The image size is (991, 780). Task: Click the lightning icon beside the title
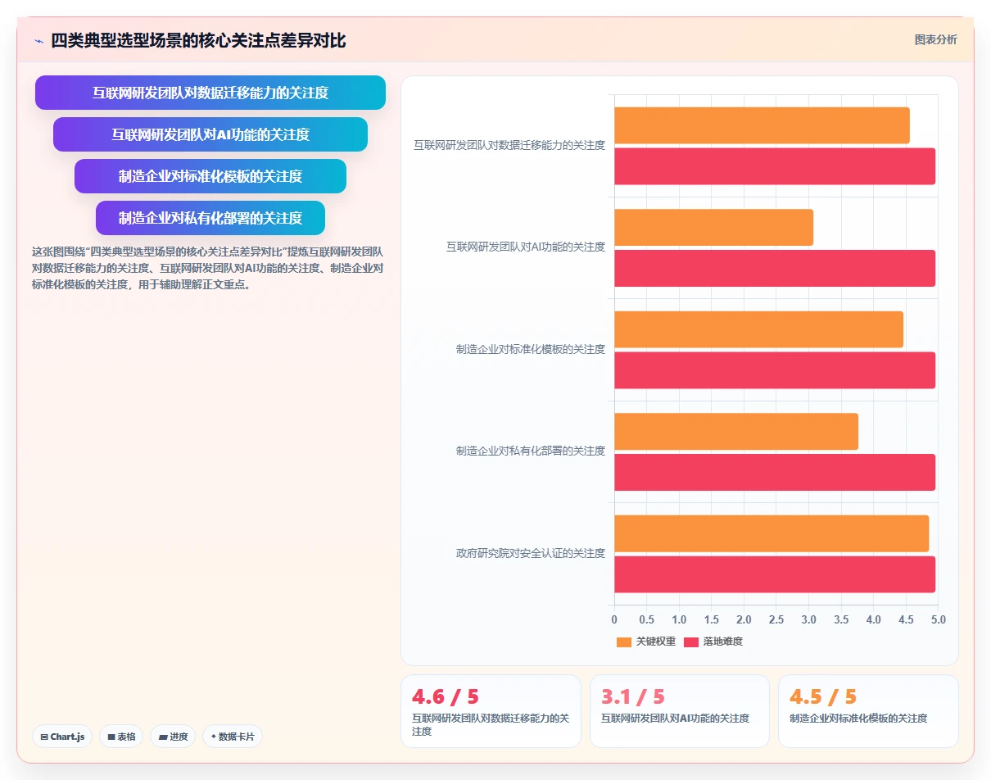click(x=38, y=40)
